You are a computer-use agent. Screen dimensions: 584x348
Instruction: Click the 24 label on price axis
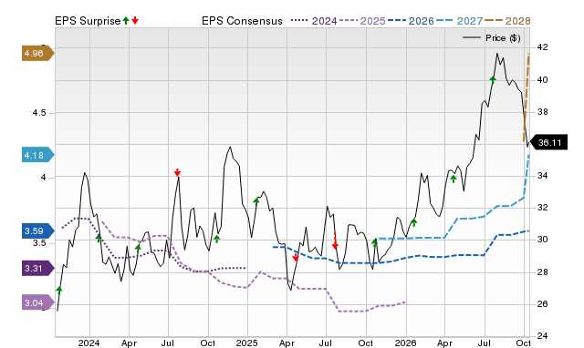tap(542, 336)
